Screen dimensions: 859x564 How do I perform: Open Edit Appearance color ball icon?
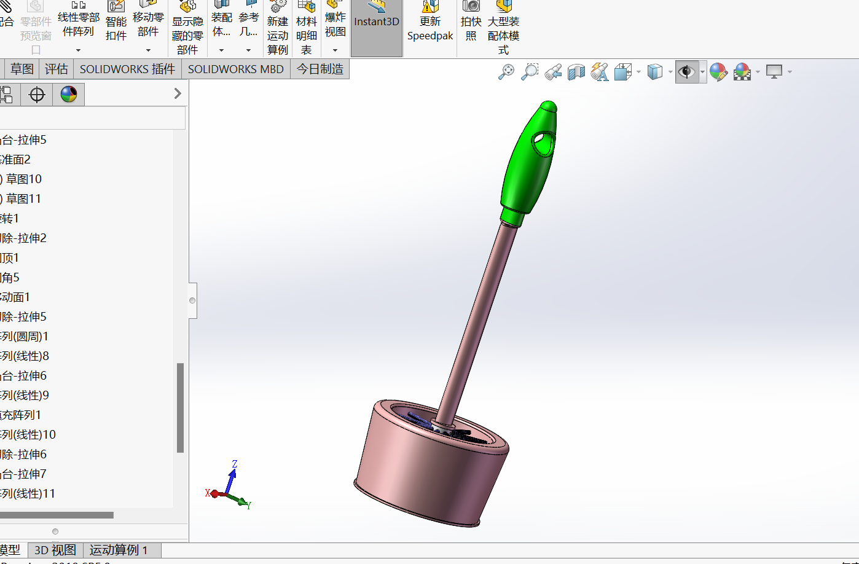[x=718, y=72]
